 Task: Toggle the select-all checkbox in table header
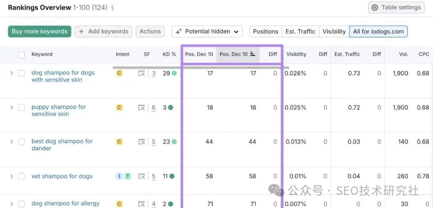click(x=22, y=55)
